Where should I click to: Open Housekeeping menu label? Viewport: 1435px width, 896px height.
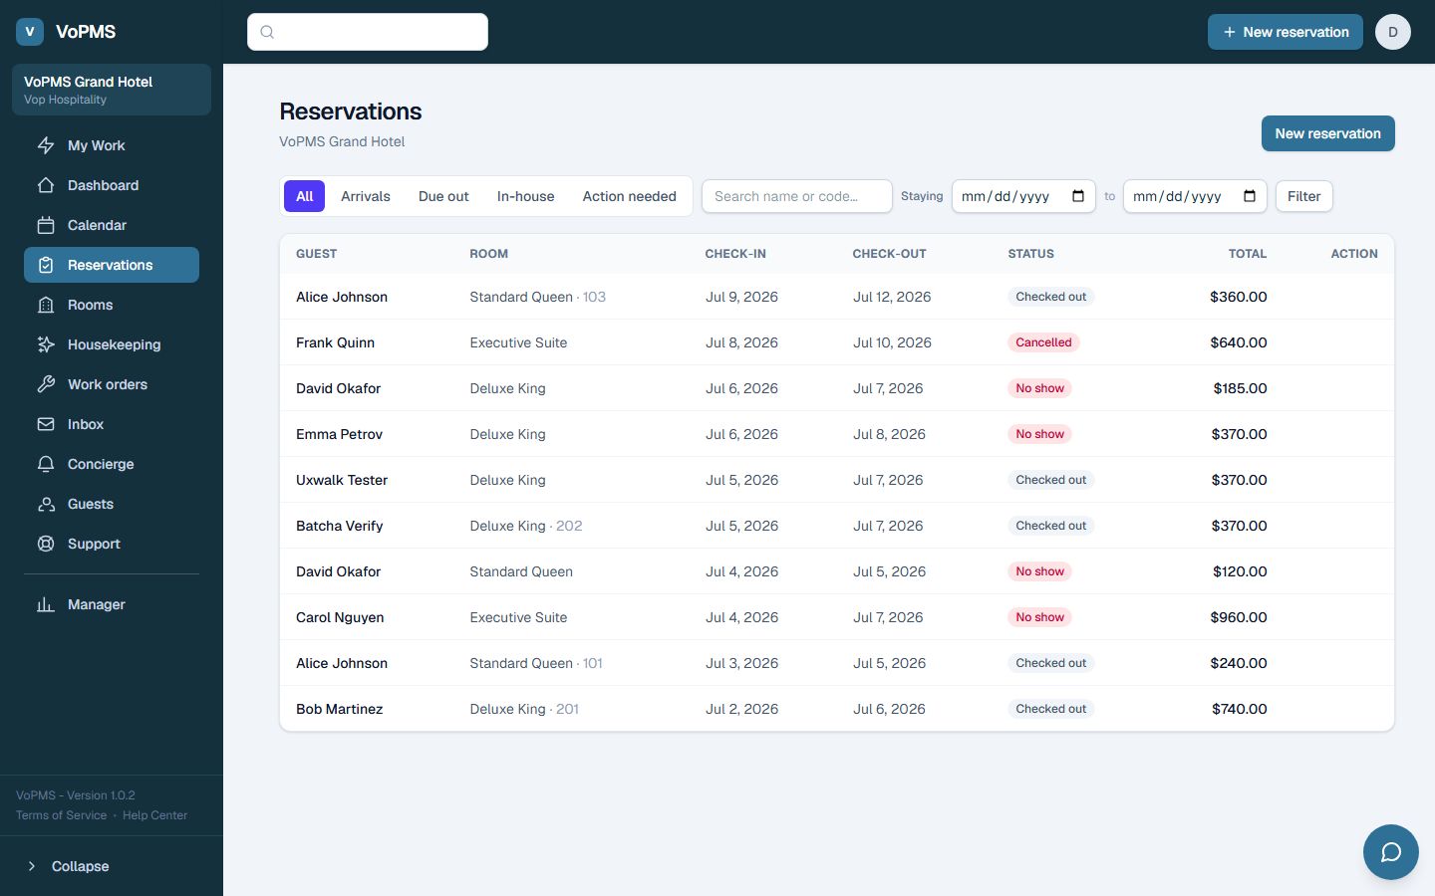coord(115,344)
